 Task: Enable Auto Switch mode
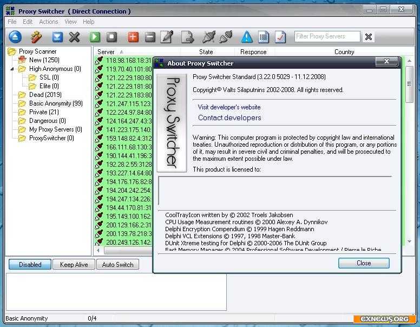pos(117,265)
